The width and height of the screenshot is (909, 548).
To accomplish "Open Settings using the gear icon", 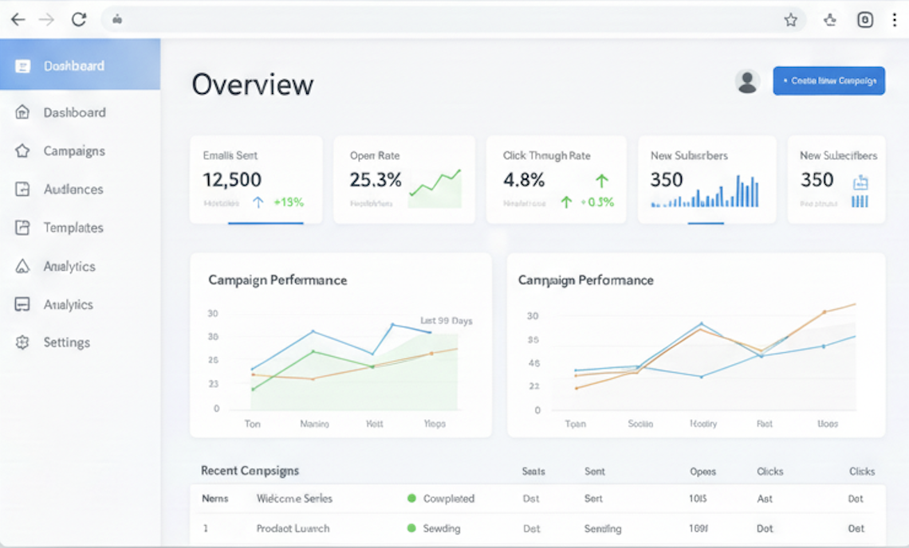I will click(x=22, y=342).
